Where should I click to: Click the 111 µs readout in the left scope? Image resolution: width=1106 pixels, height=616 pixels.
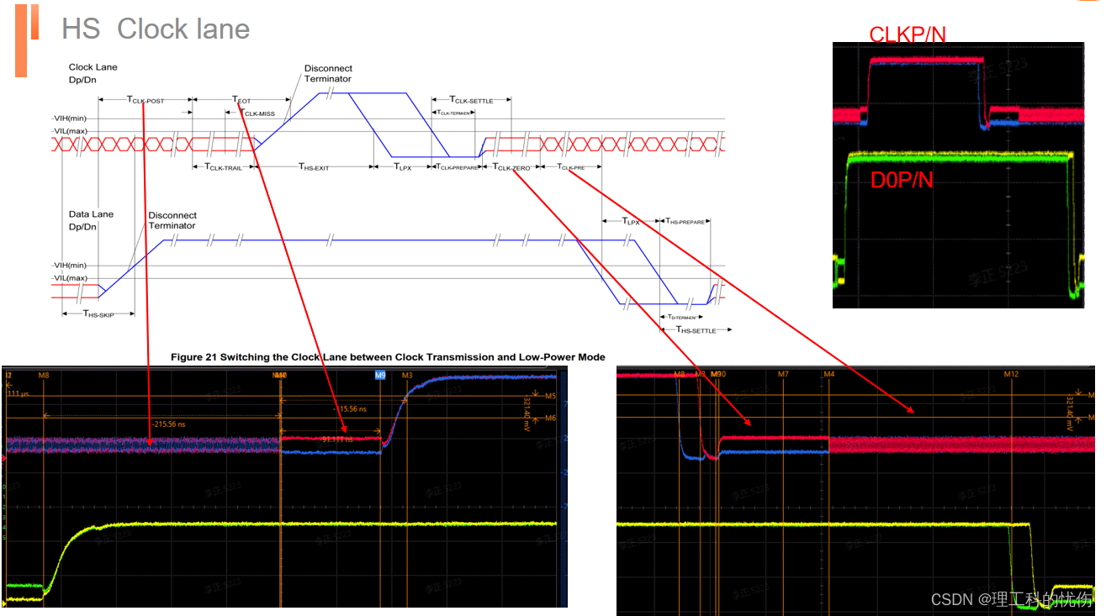coord(17,393)
